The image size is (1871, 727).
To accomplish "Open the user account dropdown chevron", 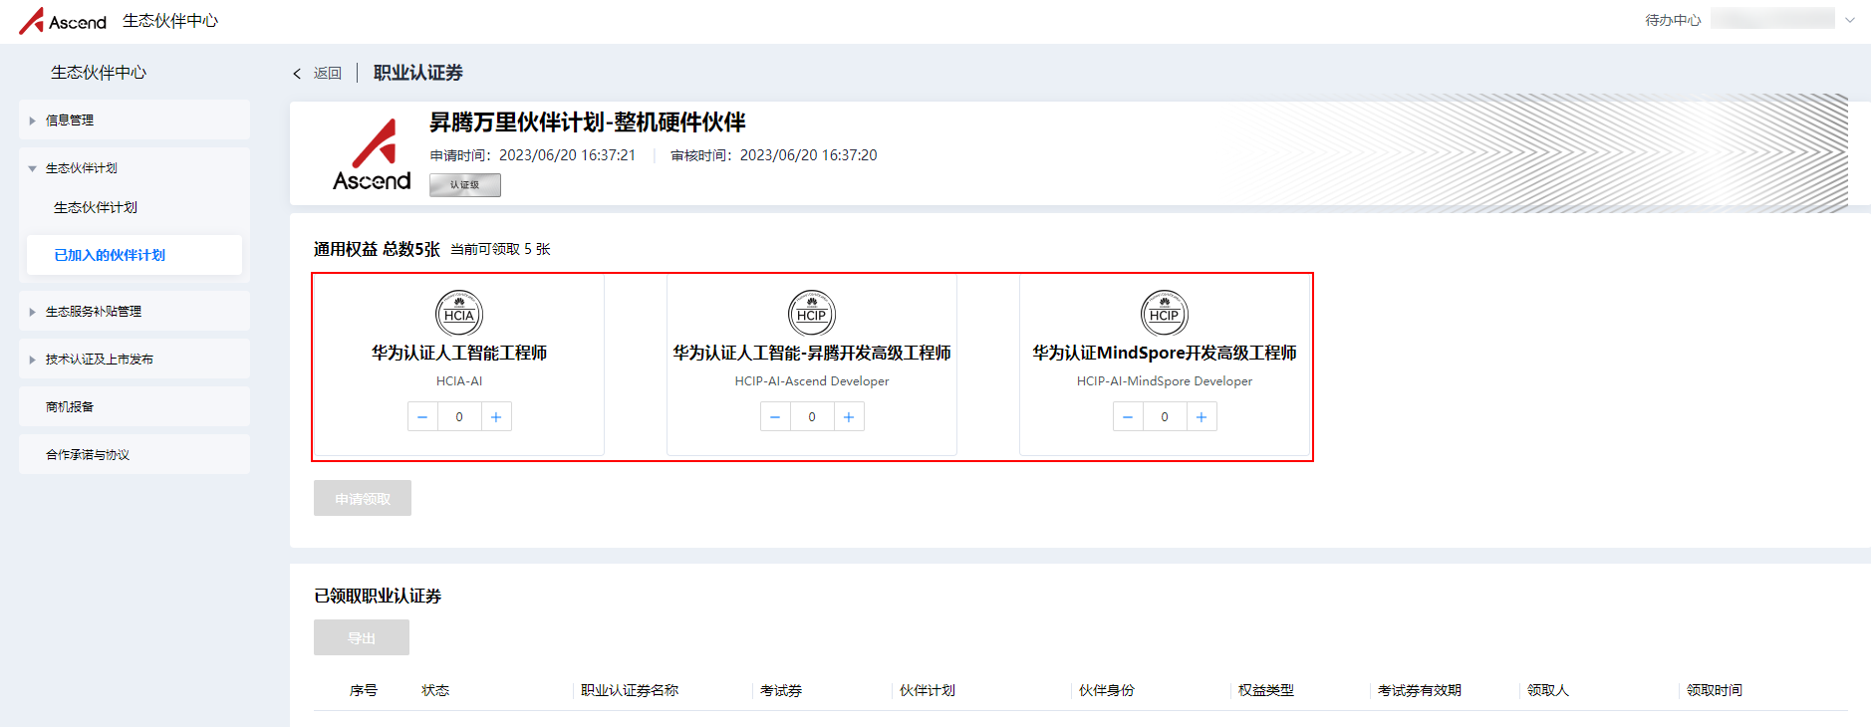I will pos(1850,20).
